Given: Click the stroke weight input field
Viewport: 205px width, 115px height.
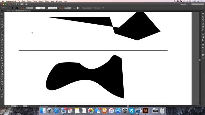Looking at the screenshot, I should 30,8.
